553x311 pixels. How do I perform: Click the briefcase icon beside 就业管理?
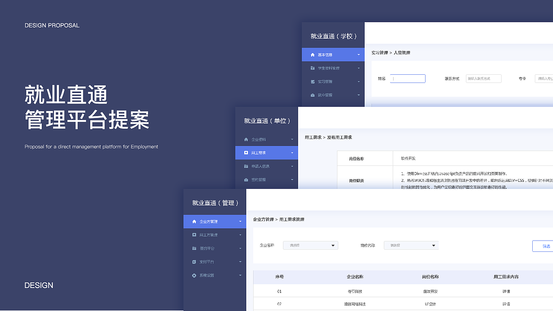[313, 95]
